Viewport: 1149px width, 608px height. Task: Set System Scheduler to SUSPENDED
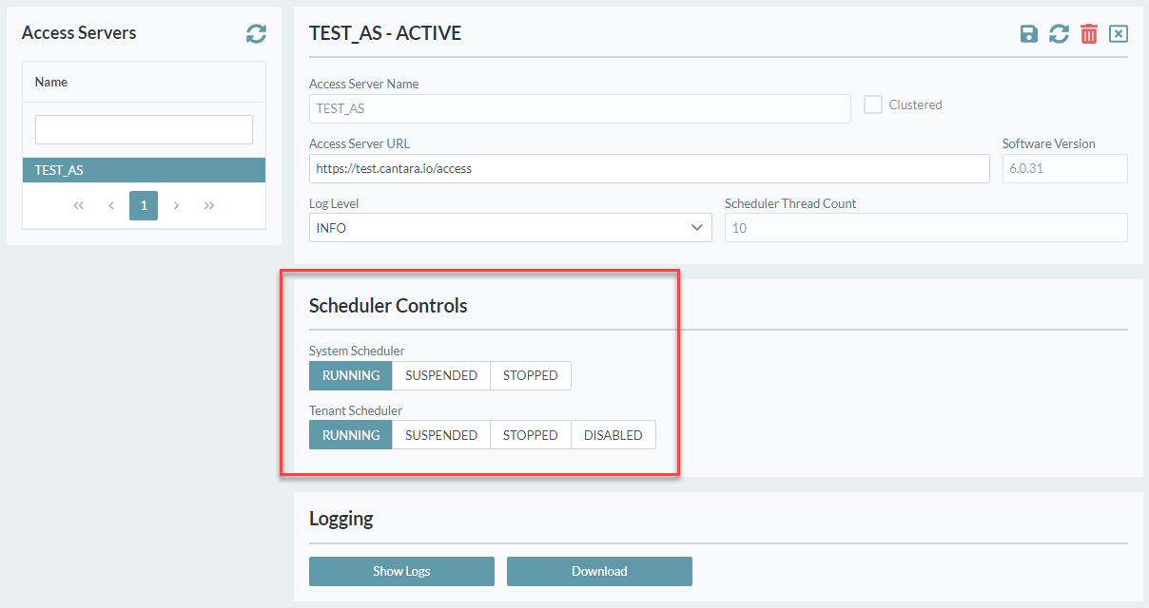441,375
